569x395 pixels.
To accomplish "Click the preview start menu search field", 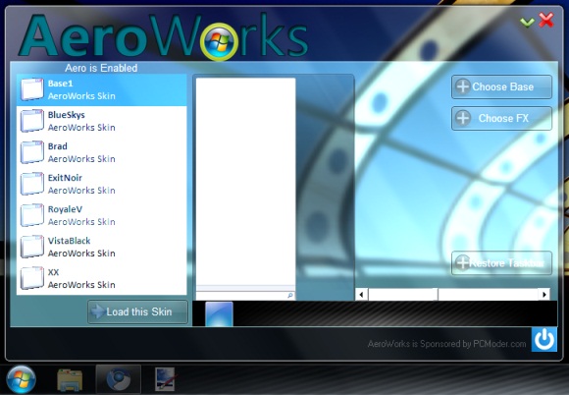I will (245, 296).
